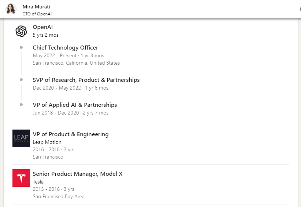Open the Leap Motion logo icon

click(21, 138)
